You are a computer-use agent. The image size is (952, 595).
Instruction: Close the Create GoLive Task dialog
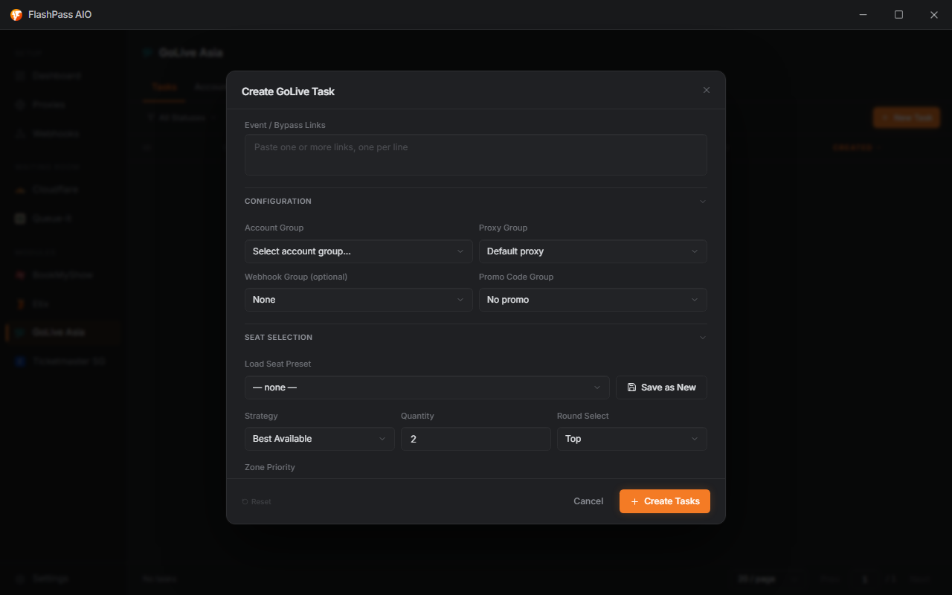pyautogui.click(x=707, y=90)
